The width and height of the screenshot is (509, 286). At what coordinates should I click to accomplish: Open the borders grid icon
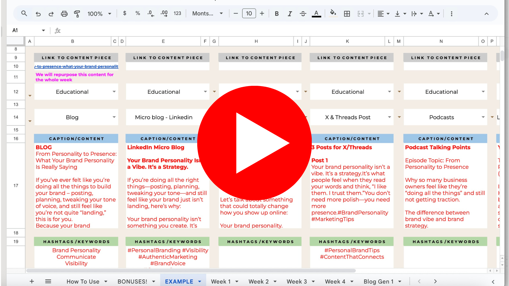point(347,14)
